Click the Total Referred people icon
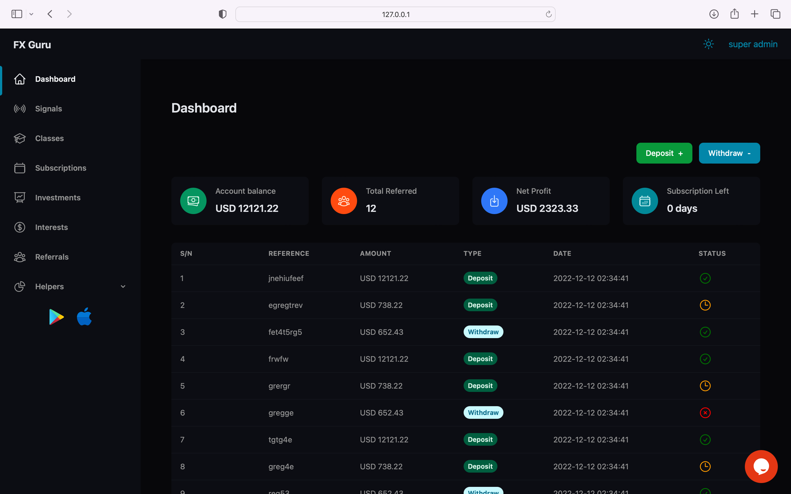 [x=344, y=201]
